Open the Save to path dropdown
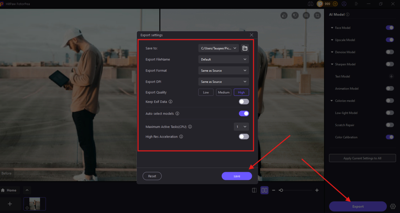The width and height of the screenshot is (400, 213). tap(219, 48)
